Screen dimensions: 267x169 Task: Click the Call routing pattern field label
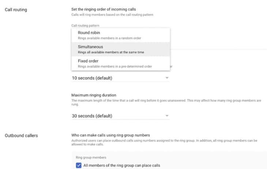click(x=85, y=25)
